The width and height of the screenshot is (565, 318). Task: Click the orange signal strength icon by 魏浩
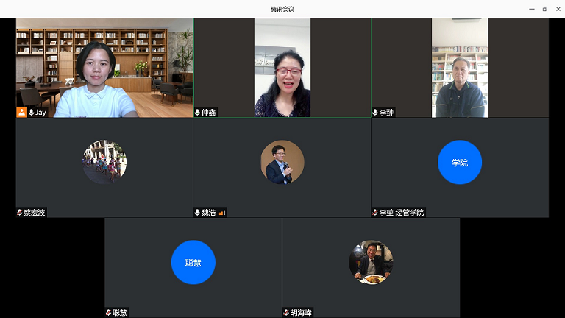click(222, 213)
